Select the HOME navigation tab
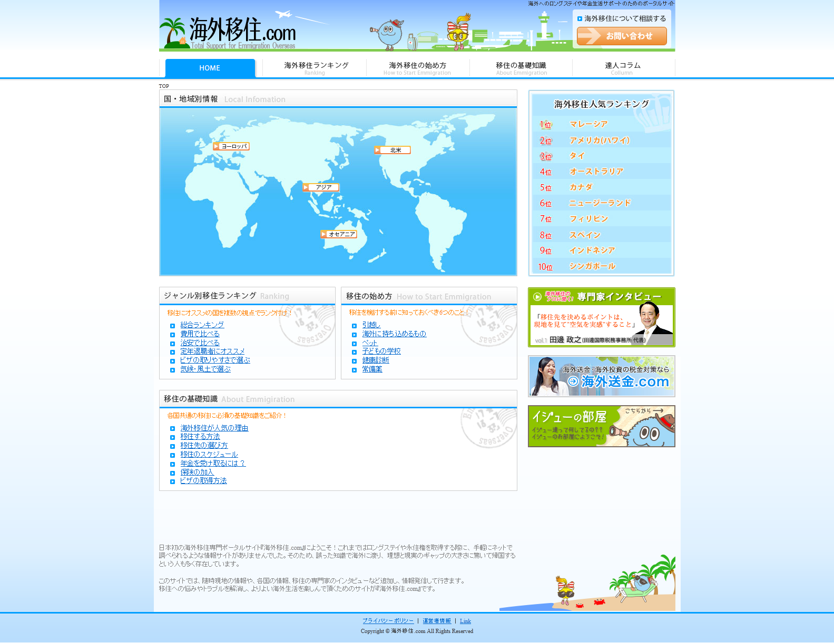The height and width of the screenshot is (643, 834). tap(210, 68)
